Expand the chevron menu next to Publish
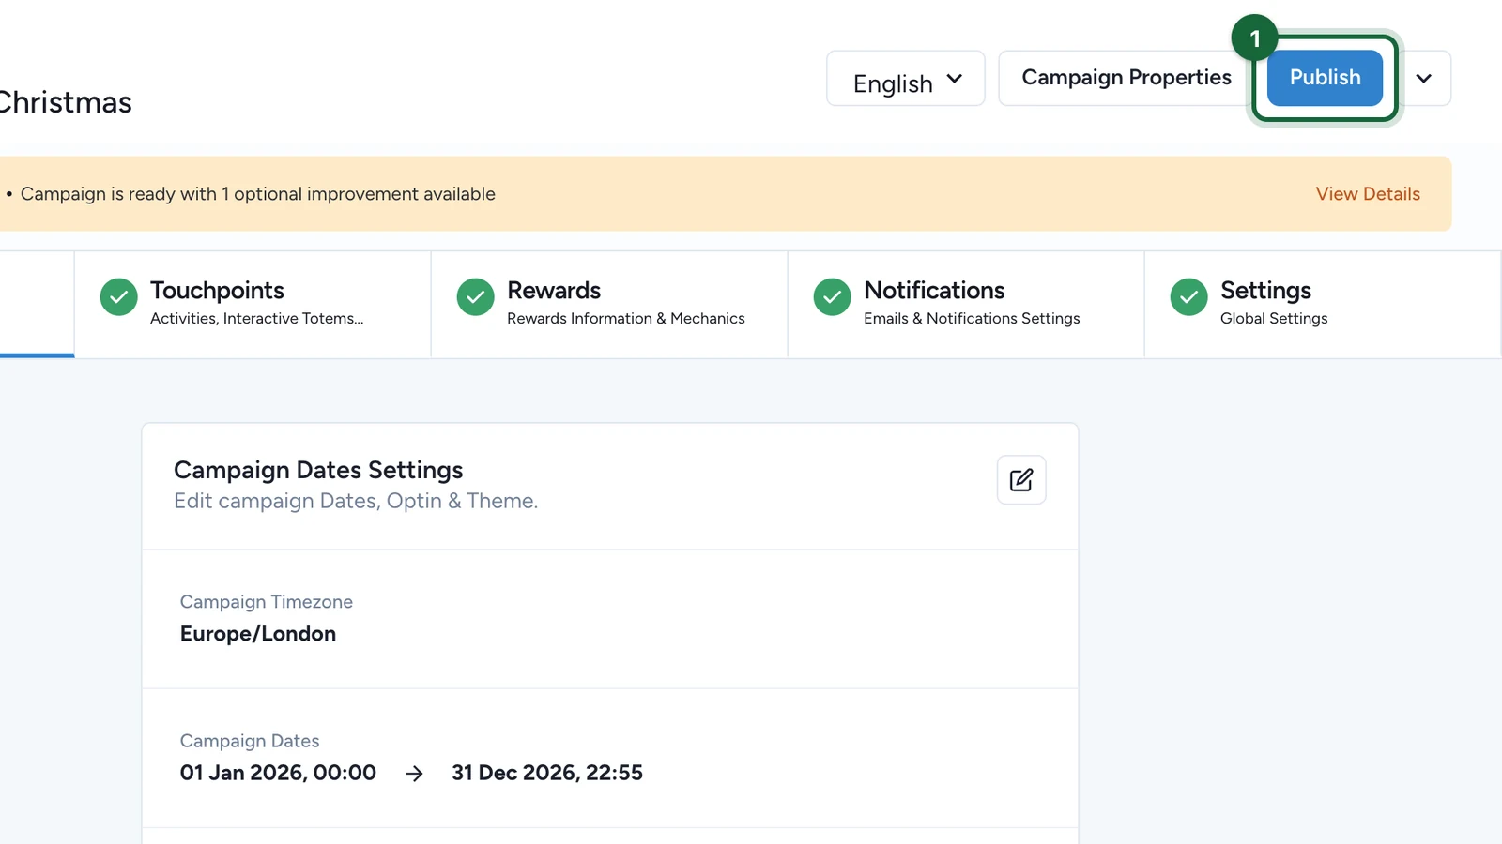1502x844 pixels. 1424,79
